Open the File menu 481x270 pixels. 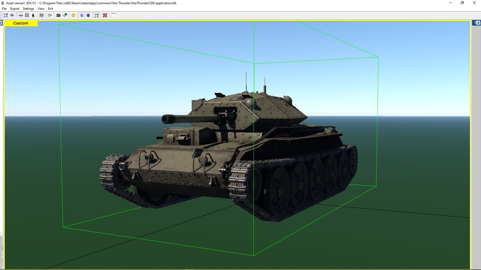[4, 9]
